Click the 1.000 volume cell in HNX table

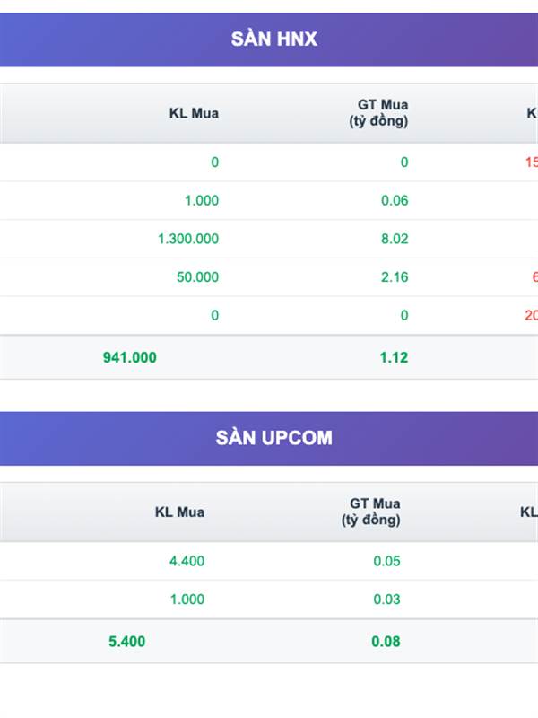click(x=202, y=200)
